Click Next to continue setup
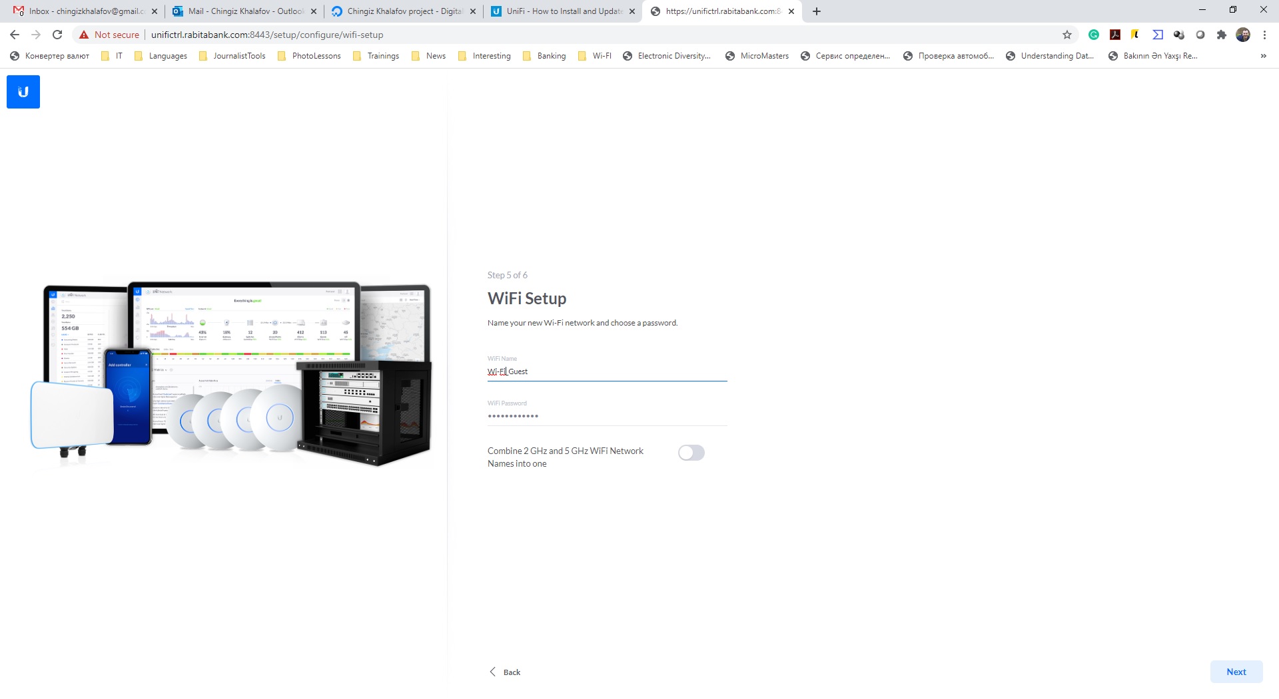The image size is (1279, 699). coord(1236,672)
